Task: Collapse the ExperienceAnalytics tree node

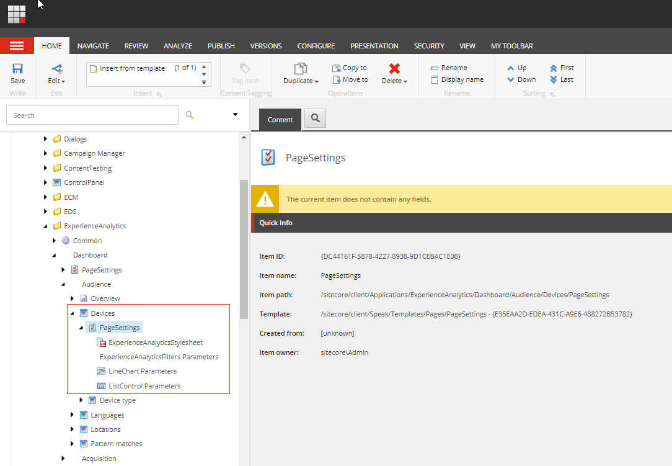Action: [45, 226]
